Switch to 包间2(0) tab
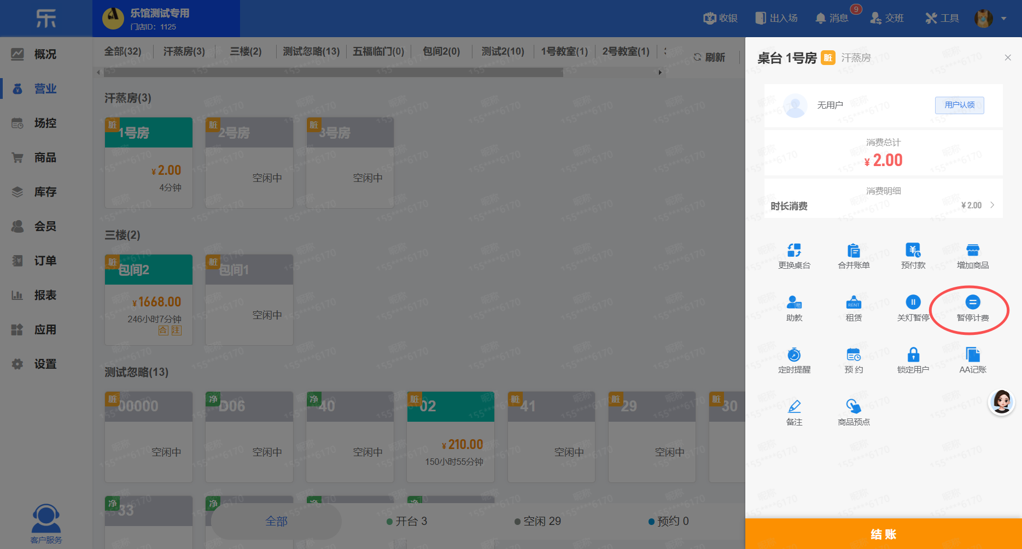The width and height of the screenshot is (1022, 549). 441,51
